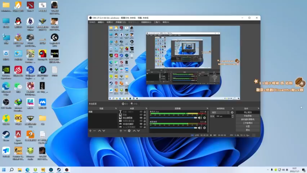Open the View (视图) menu in OBS
This screenshot has width=307, height=173.
[x=110, y=22]
